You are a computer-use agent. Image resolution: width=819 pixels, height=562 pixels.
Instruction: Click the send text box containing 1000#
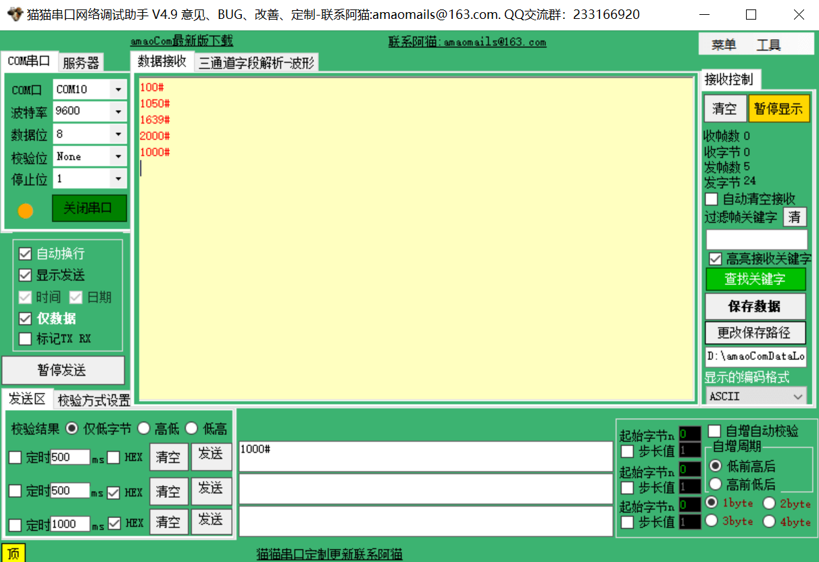[x=426, y=456]
